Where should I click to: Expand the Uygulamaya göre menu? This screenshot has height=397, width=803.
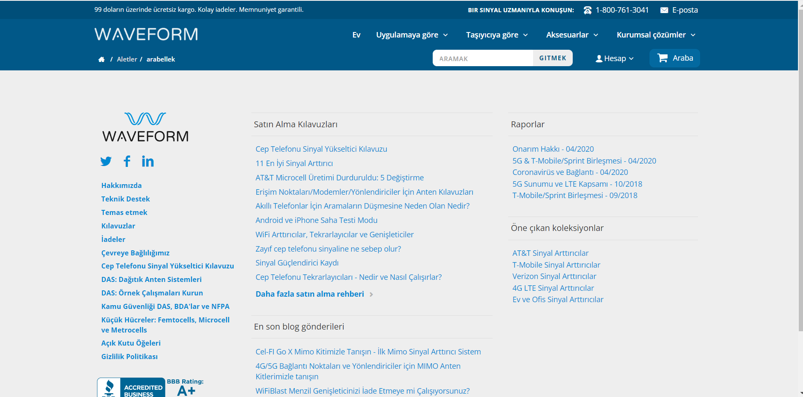pyautogui.click(x=412, y=35)
